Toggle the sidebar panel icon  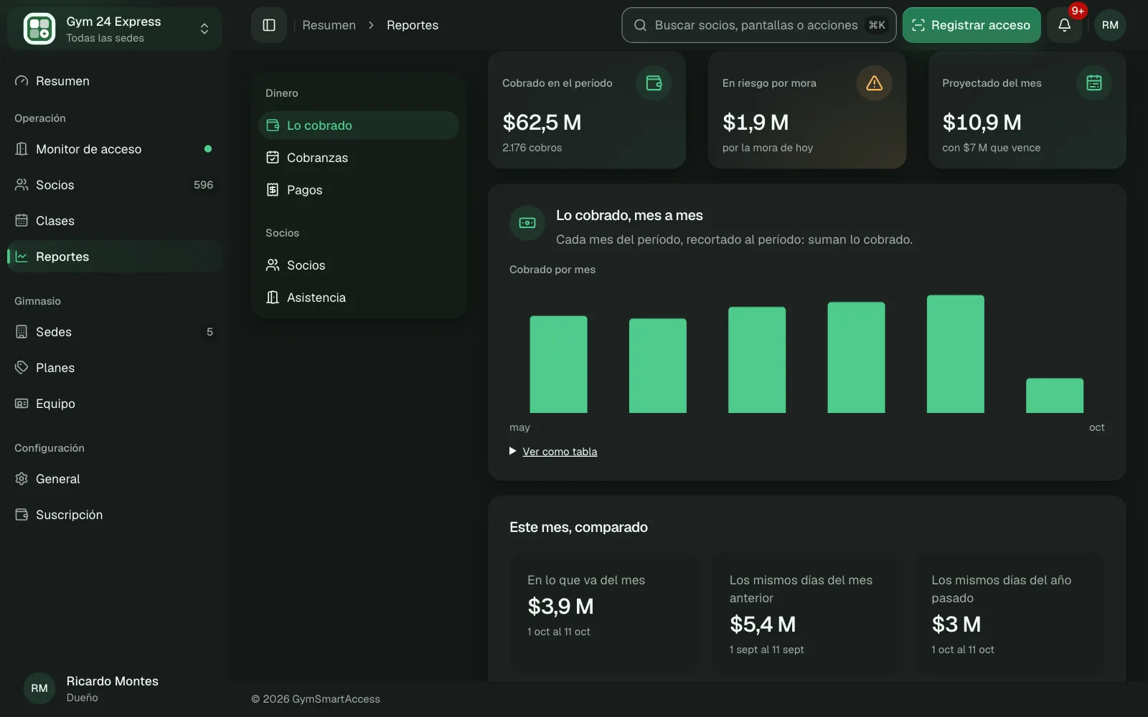(x=269, y=25)
